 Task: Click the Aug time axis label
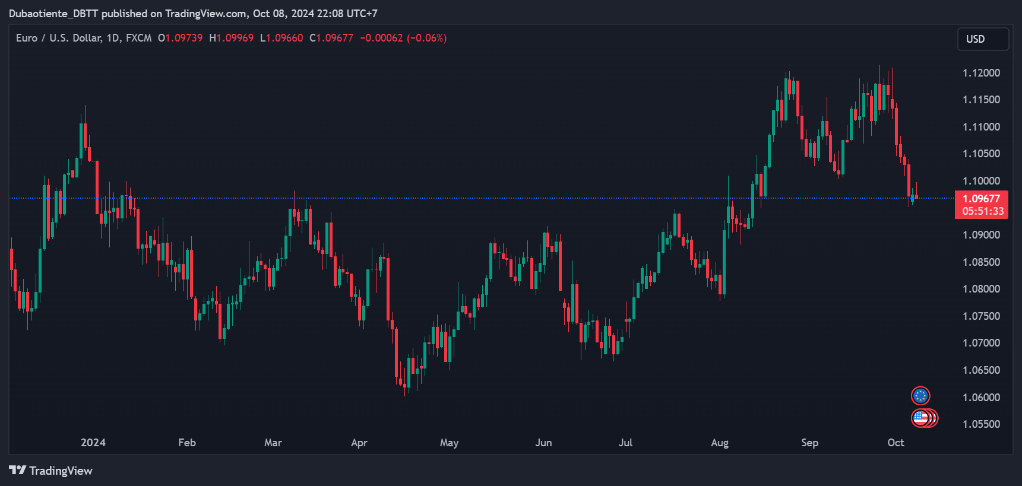tap(720, 443)
